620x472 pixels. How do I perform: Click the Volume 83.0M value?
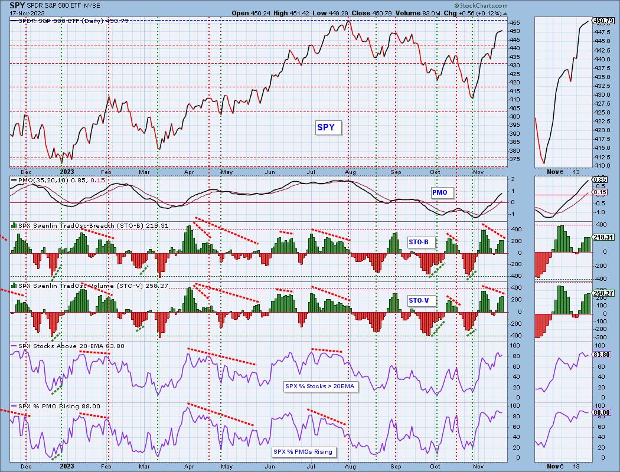tap(417, 13)
